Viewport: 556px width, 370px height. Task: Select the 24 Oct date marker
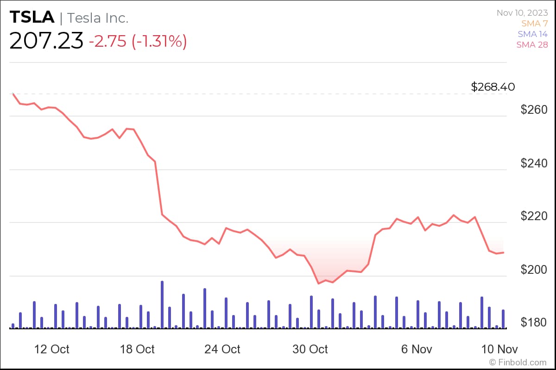coord(222,349)
